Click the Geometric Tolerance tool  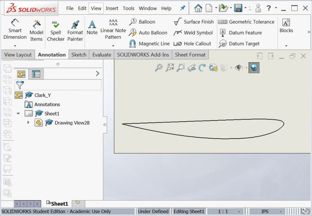[x=246, y=22]
